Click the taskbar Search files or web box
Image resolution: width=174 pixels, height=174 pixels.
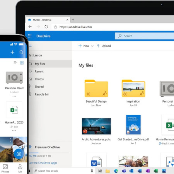[64, 171]
